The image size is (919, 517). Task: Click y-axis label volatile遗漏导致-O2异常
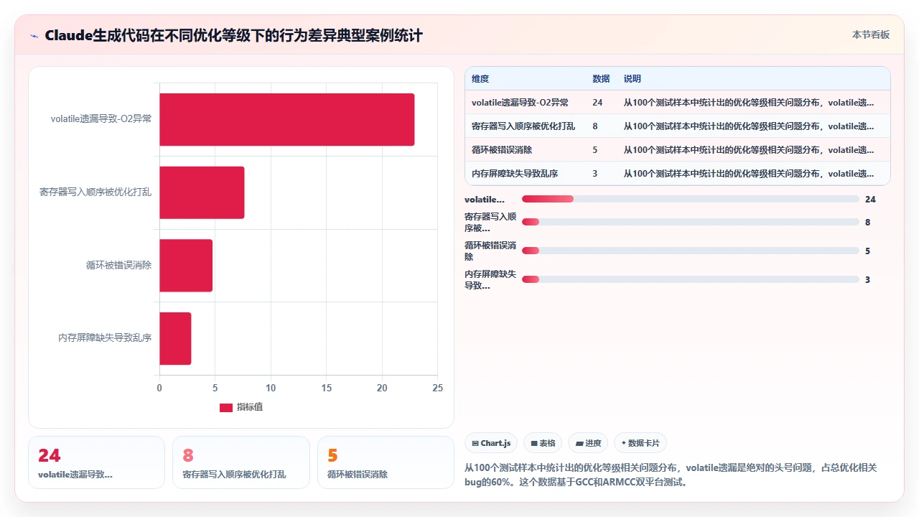101,119
